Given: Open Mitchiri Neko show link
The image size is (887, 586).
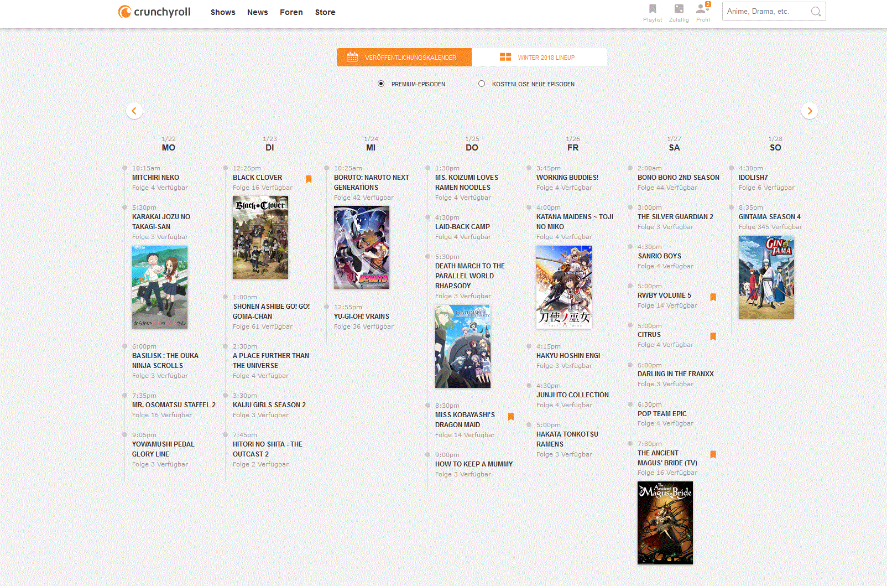Looking at the screenshot, I should (155, 178).
